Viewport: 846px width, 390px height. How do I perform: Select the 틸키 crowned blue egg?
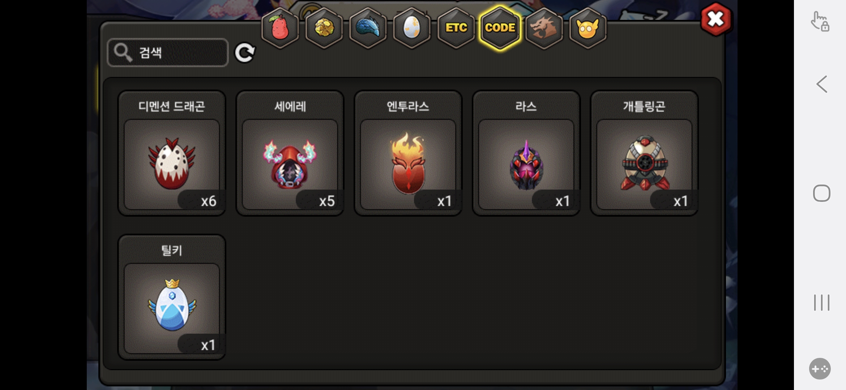(x=172, y=297)
